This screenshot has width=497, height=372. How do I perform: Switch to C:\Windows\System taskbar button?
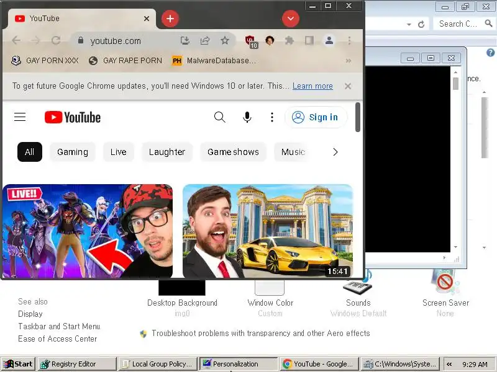point(401,364)
